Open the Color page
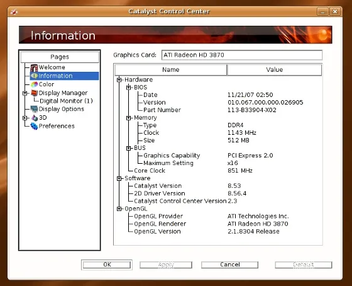The image size is (352, 286). [47, 84]
